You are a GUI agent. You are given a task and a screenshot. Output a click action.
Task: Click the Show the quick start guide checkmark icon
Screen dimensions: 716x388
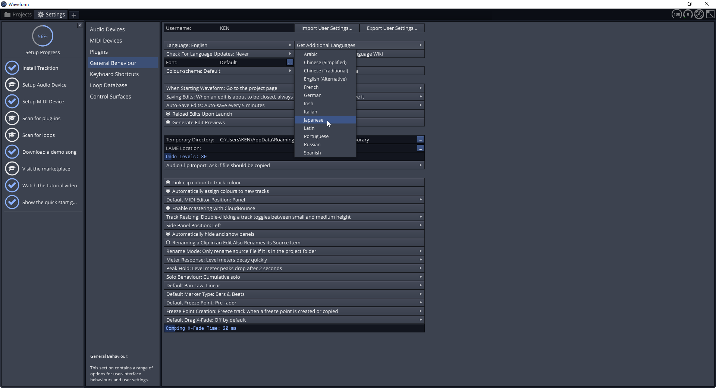(x=12, y=202)
